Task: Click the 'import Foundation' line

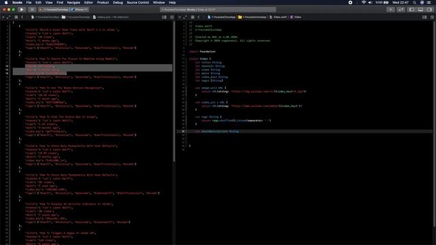Action: (202, 52)
